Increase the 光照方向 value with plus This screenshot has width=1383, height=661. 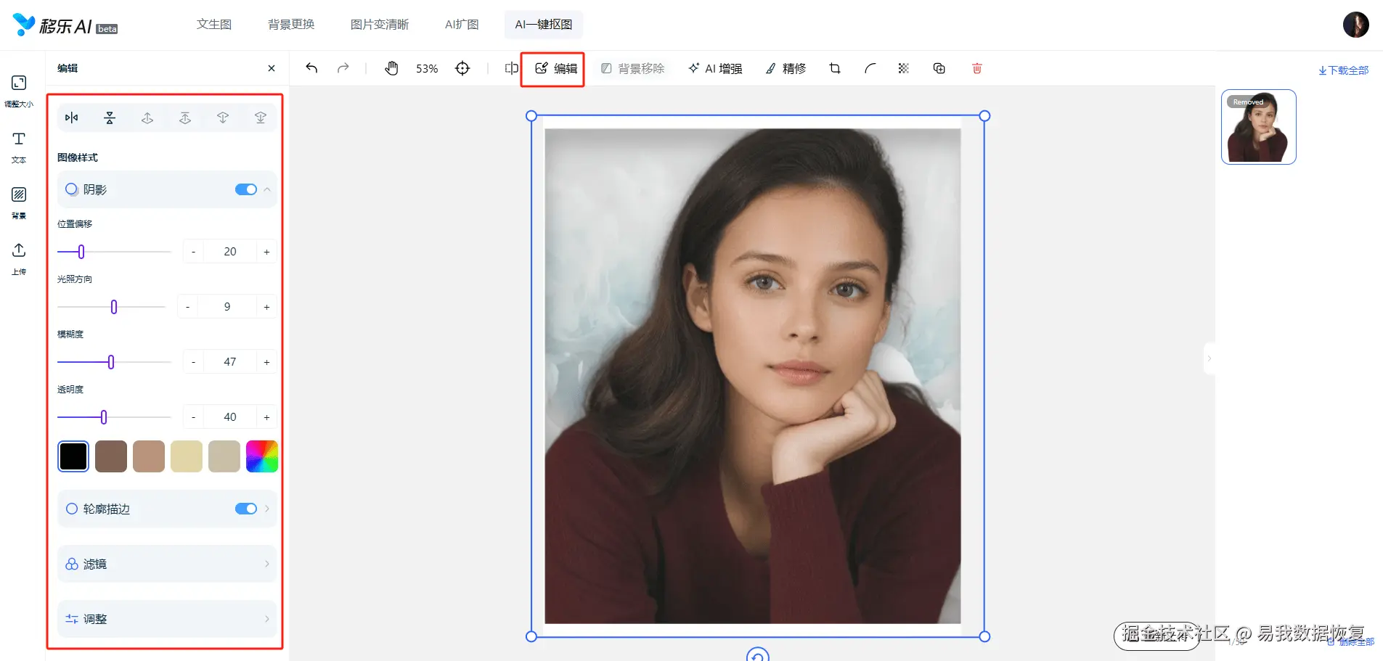pos(266,307)
